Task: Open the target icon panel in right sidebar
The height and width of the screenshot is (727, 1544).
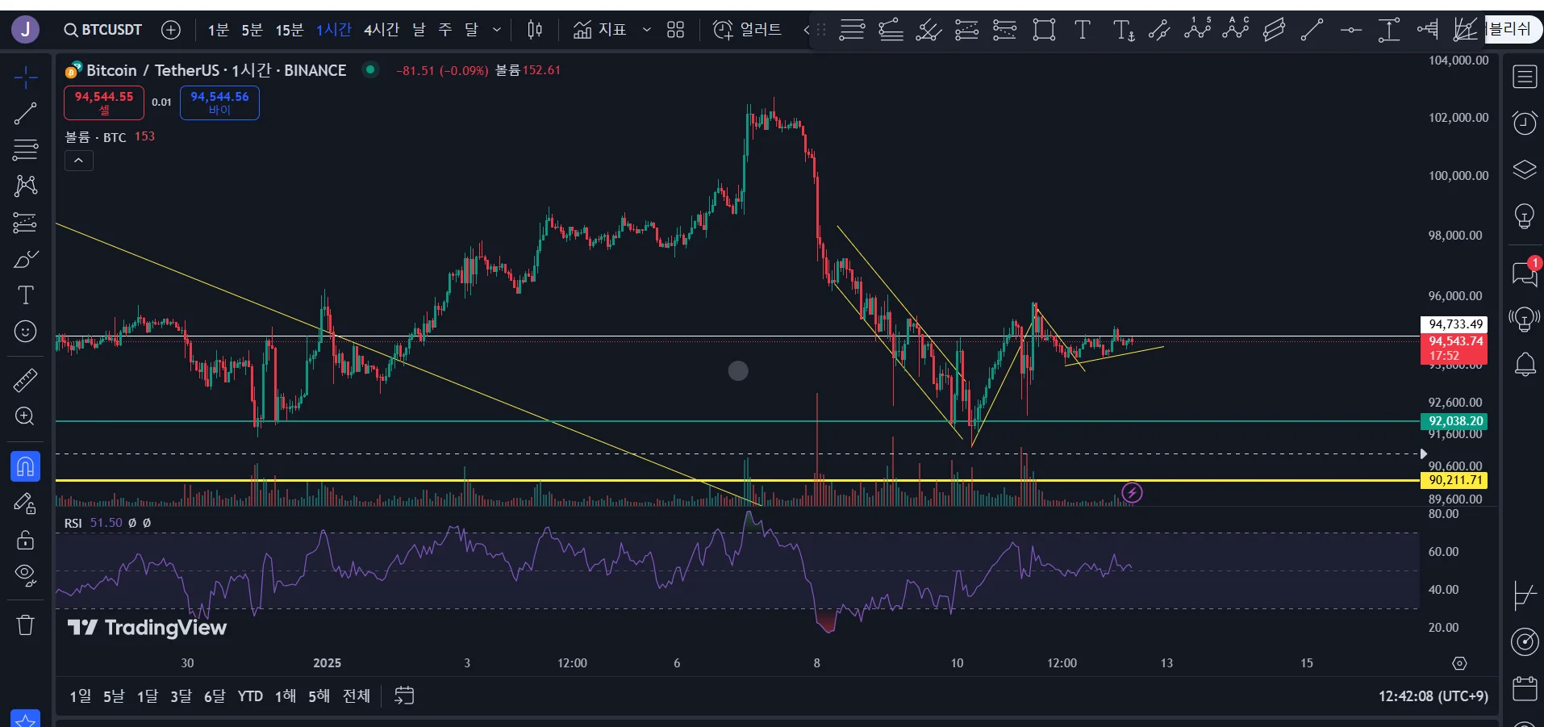Action: (1525, 641)
